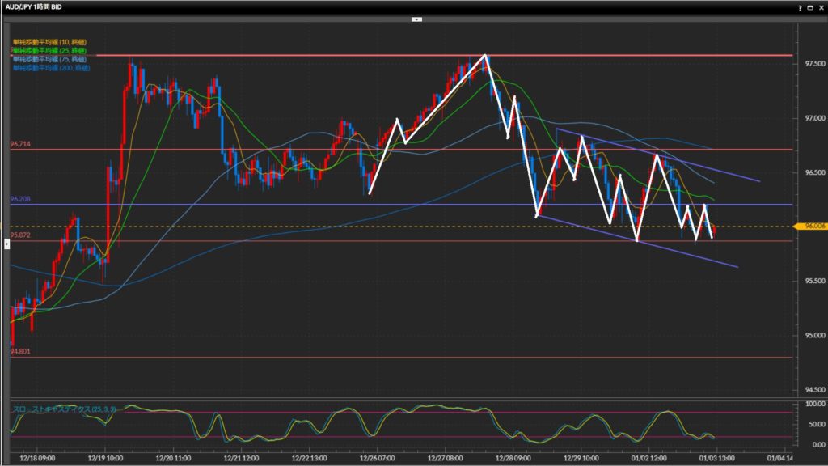The width and height of the screenshot is (828, 466).
Task: Select the horizontal line at 94.801
Action: (x=404, y=357)
